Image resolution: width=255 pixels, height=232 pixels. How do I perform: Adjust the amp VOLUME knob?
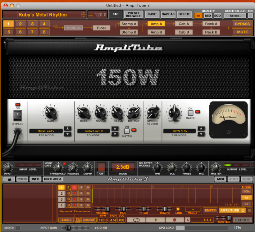click(174, 113)
